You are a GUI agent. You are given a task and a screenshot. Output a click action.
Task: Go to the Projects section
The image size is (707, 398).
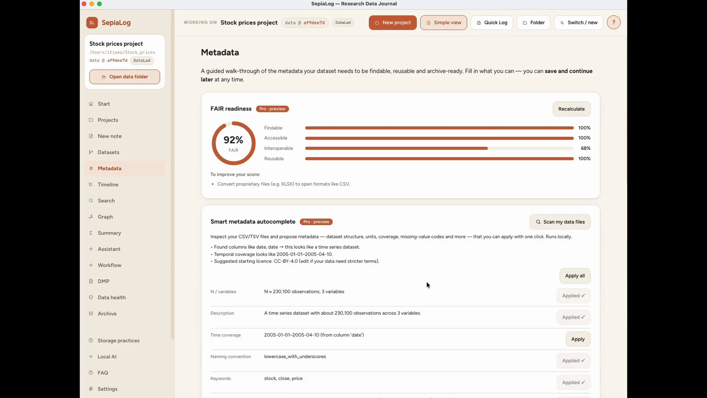[x=124, y=120]
